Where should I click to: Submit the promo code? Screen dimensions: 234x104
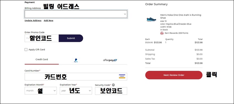(71, 38)
